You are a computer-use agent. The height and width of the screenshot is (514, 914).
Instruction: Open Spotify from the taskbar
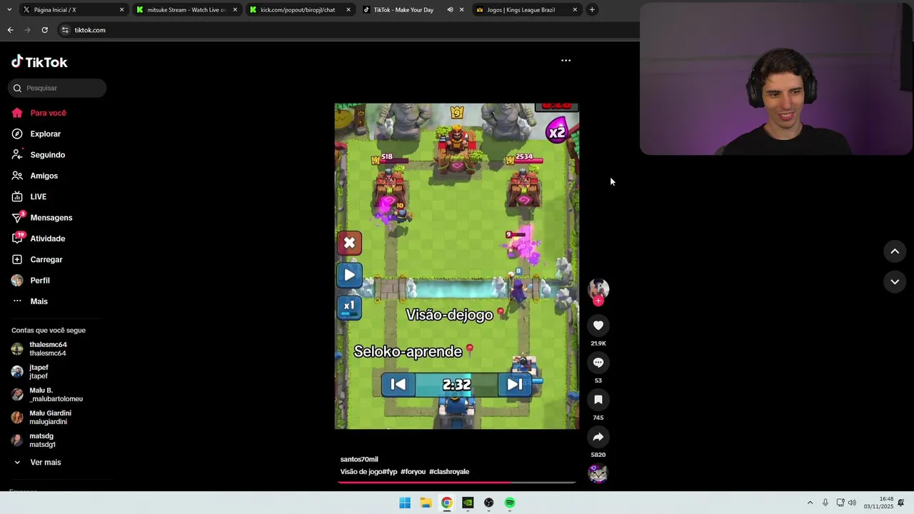(510, 503)
